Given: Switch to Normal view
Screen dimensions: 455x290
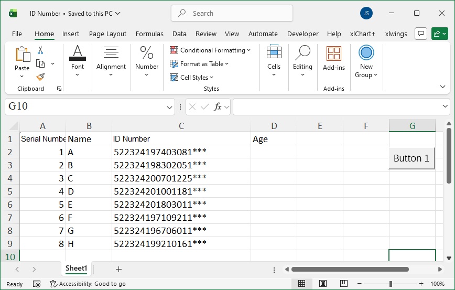Looking at the screenshot, I should coord(301,284).
